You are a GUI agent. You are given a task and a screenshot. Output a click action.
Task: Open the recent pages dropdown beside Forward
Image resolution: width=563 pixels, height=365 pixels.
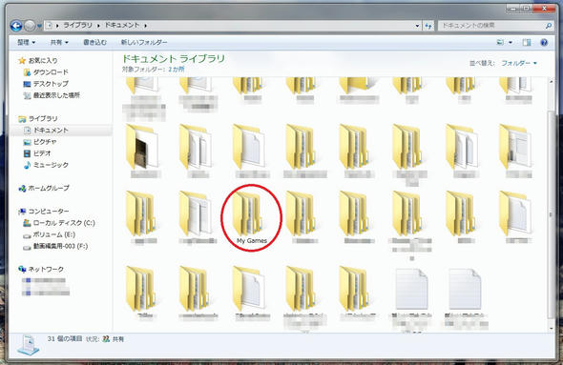39,26
